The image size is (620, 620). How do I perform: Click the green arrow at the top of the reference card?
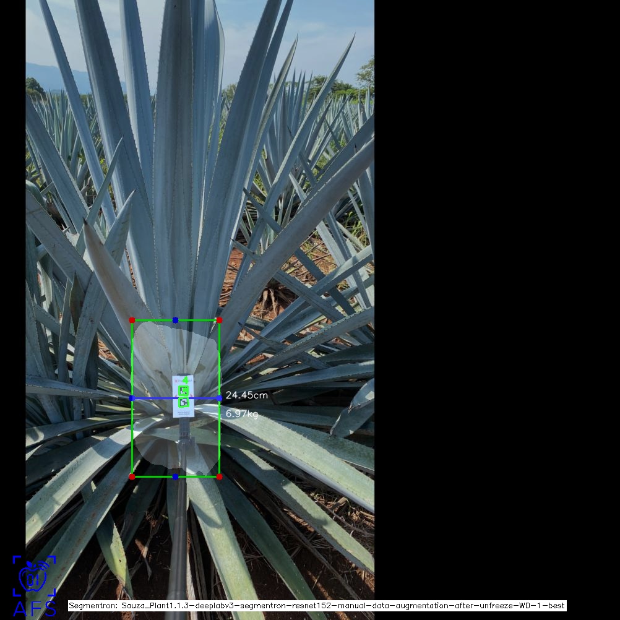(x=185, y=380)
